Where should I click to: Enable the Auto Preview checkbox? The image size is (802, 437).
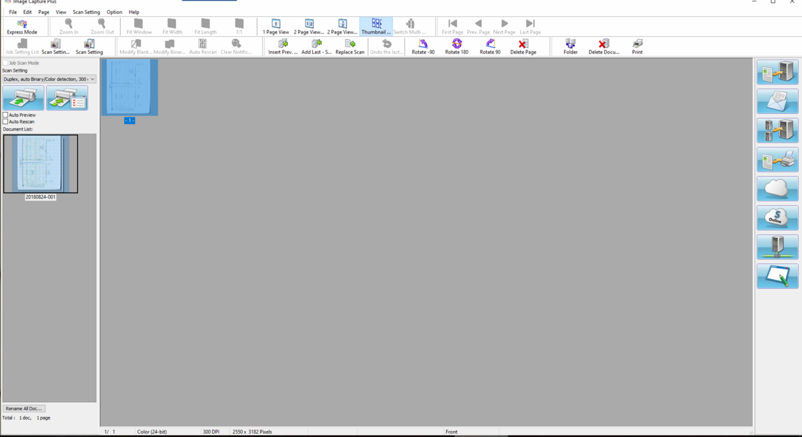pos(6,115)
